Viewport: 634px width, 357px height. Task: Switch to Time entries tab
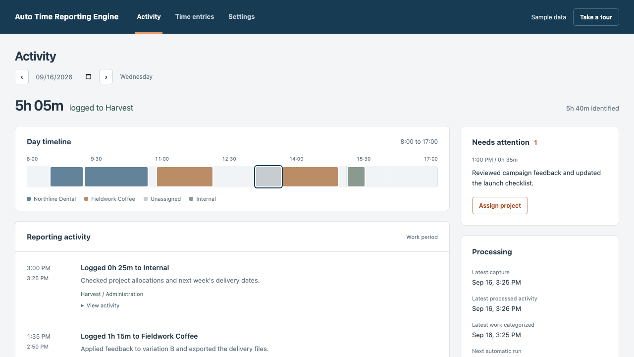click(x=195, y=17)
